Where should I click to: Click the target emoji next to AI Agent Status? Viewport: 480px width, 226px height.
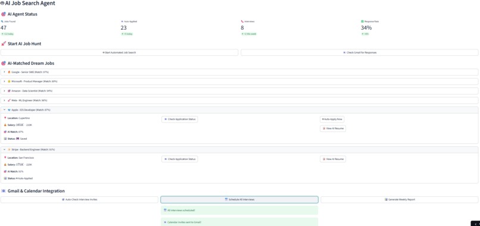(4, 14)
